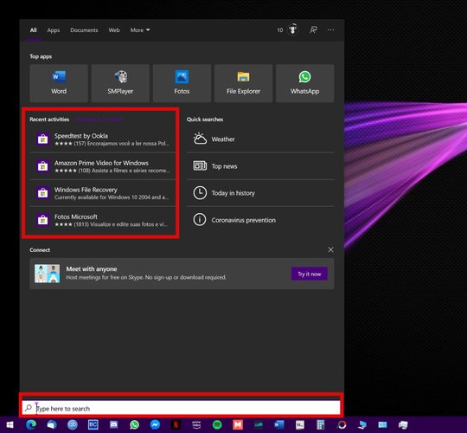Open the Amazon Prime Video for Windows activity
This screenshot has height=433, width=467.
[x=103, y=166]
